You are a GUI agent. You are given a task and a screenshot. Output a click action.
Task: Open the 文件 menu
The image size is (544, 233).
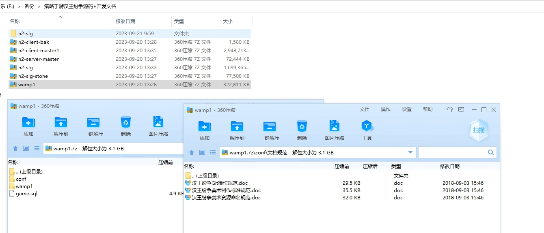pos(365,109)
